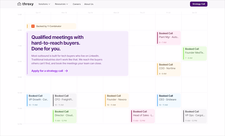The width and height of the screenshot is (225, 136).
Task: Click the 12 PM time label
Action: (x=20, y=124)
